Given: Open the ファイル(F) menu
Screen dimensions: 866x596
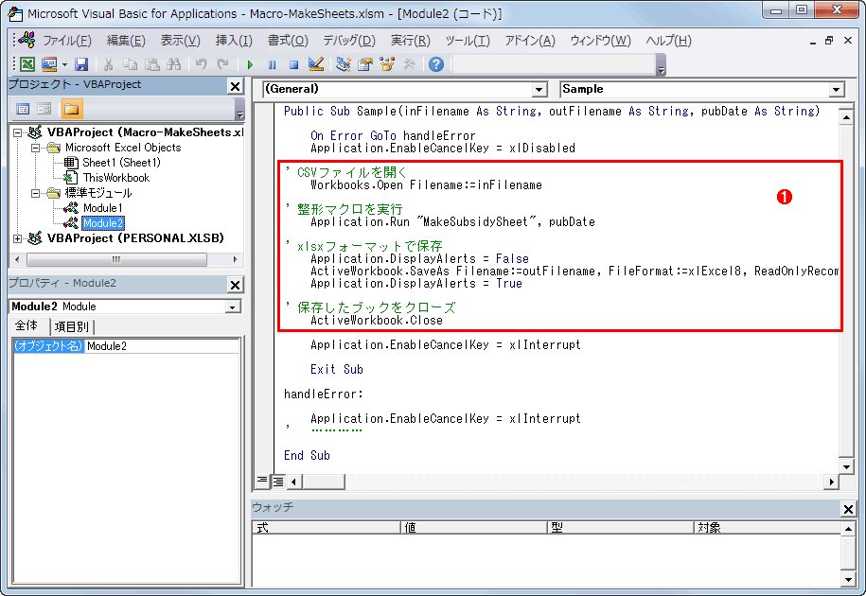Looking at the screenshot, I should [67, 41].
